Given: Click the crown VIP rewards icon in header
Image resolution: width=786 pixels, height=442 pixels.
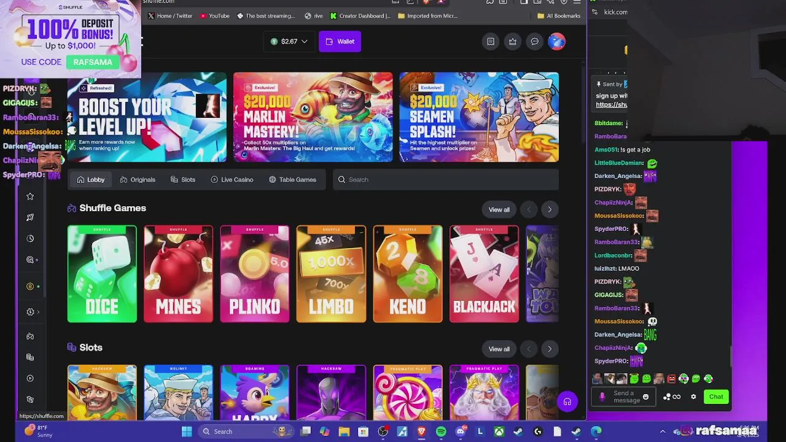Looking at the screenshot, I should [513, 41].
